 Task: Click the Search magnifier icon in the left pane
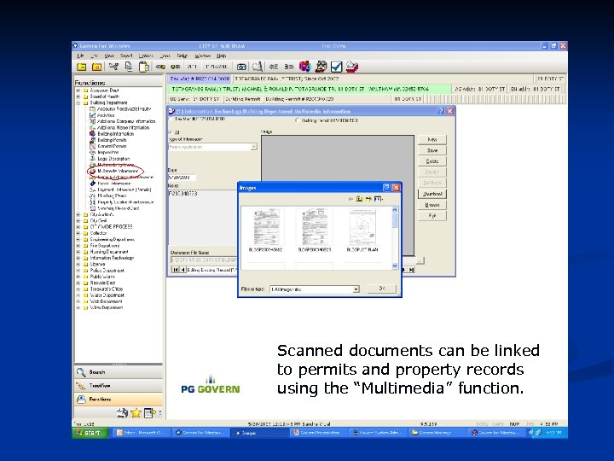coord(81,372)
